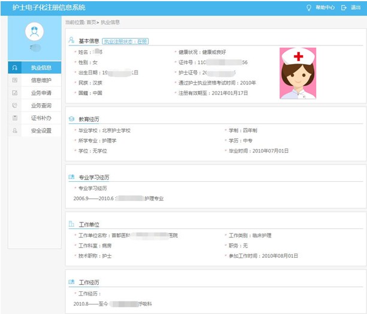Click the lightbulb icon beside 帮助中心
Screen dimensions: 367x314
click(309, 8)
